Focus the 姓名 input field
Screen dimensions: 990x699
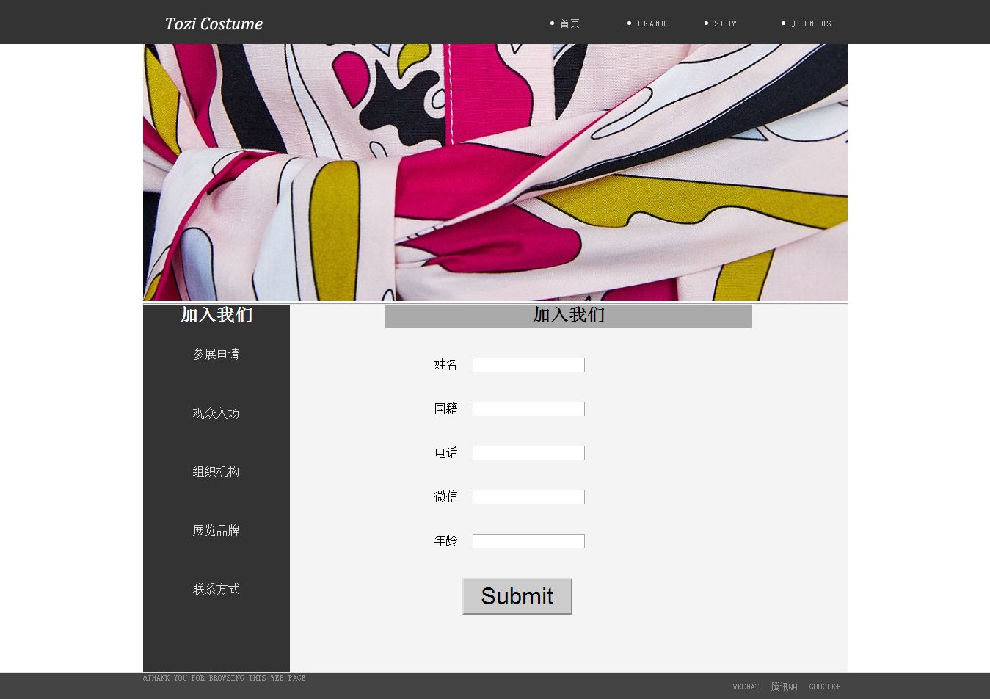528,365
